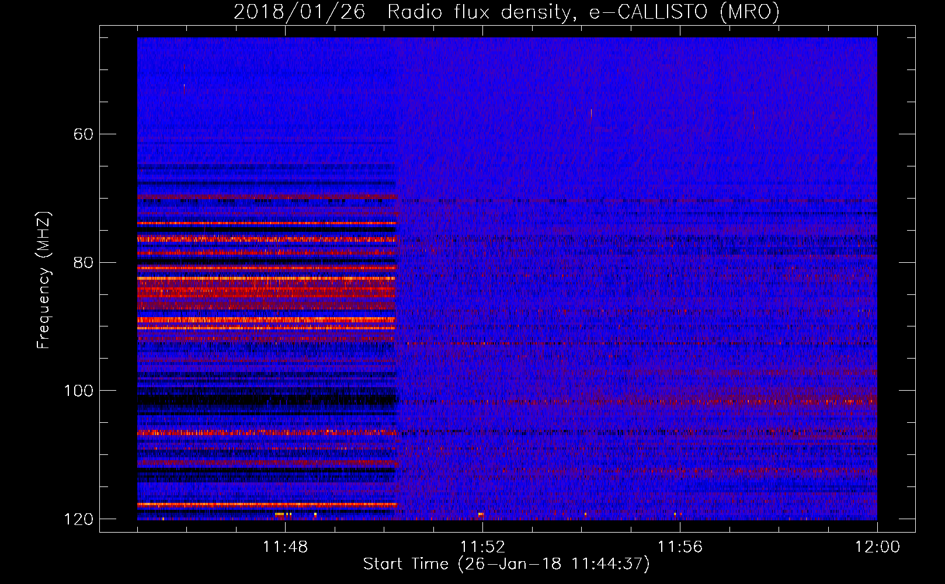Click the 'Start Time (26-Jan-18 11:44:37)' axis label
The height and width of the screenshot is (584, 945).
(x=506, y=564)
